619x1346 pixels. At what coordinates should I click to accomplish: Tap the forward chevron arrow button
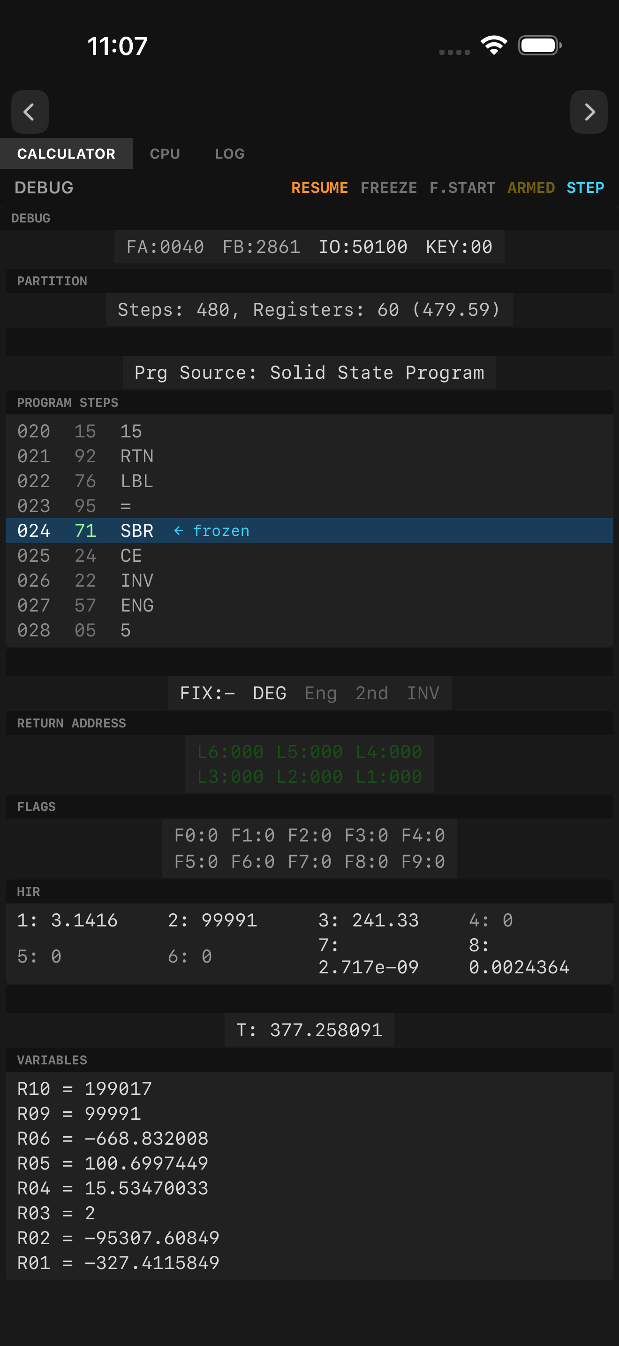[x=589, y=112]
